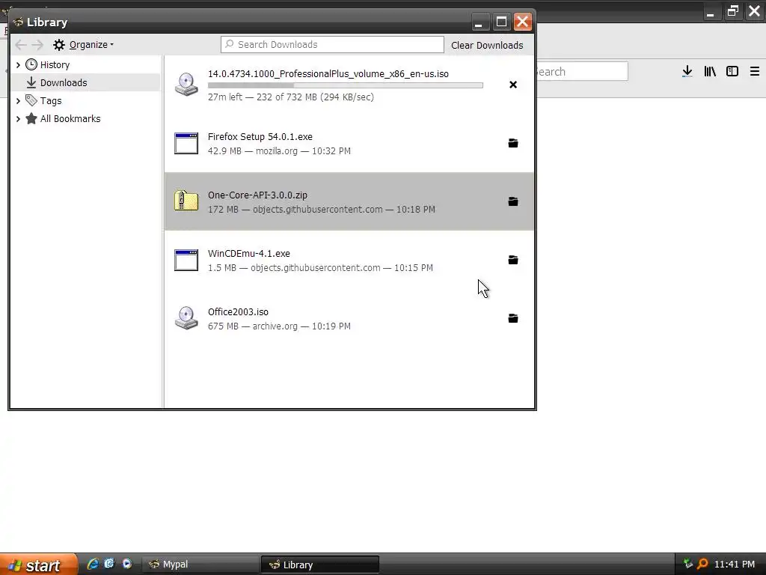The image size is (766, 575).
Task: Go forward using the Library forward arrow
Action: click(37, 45)
